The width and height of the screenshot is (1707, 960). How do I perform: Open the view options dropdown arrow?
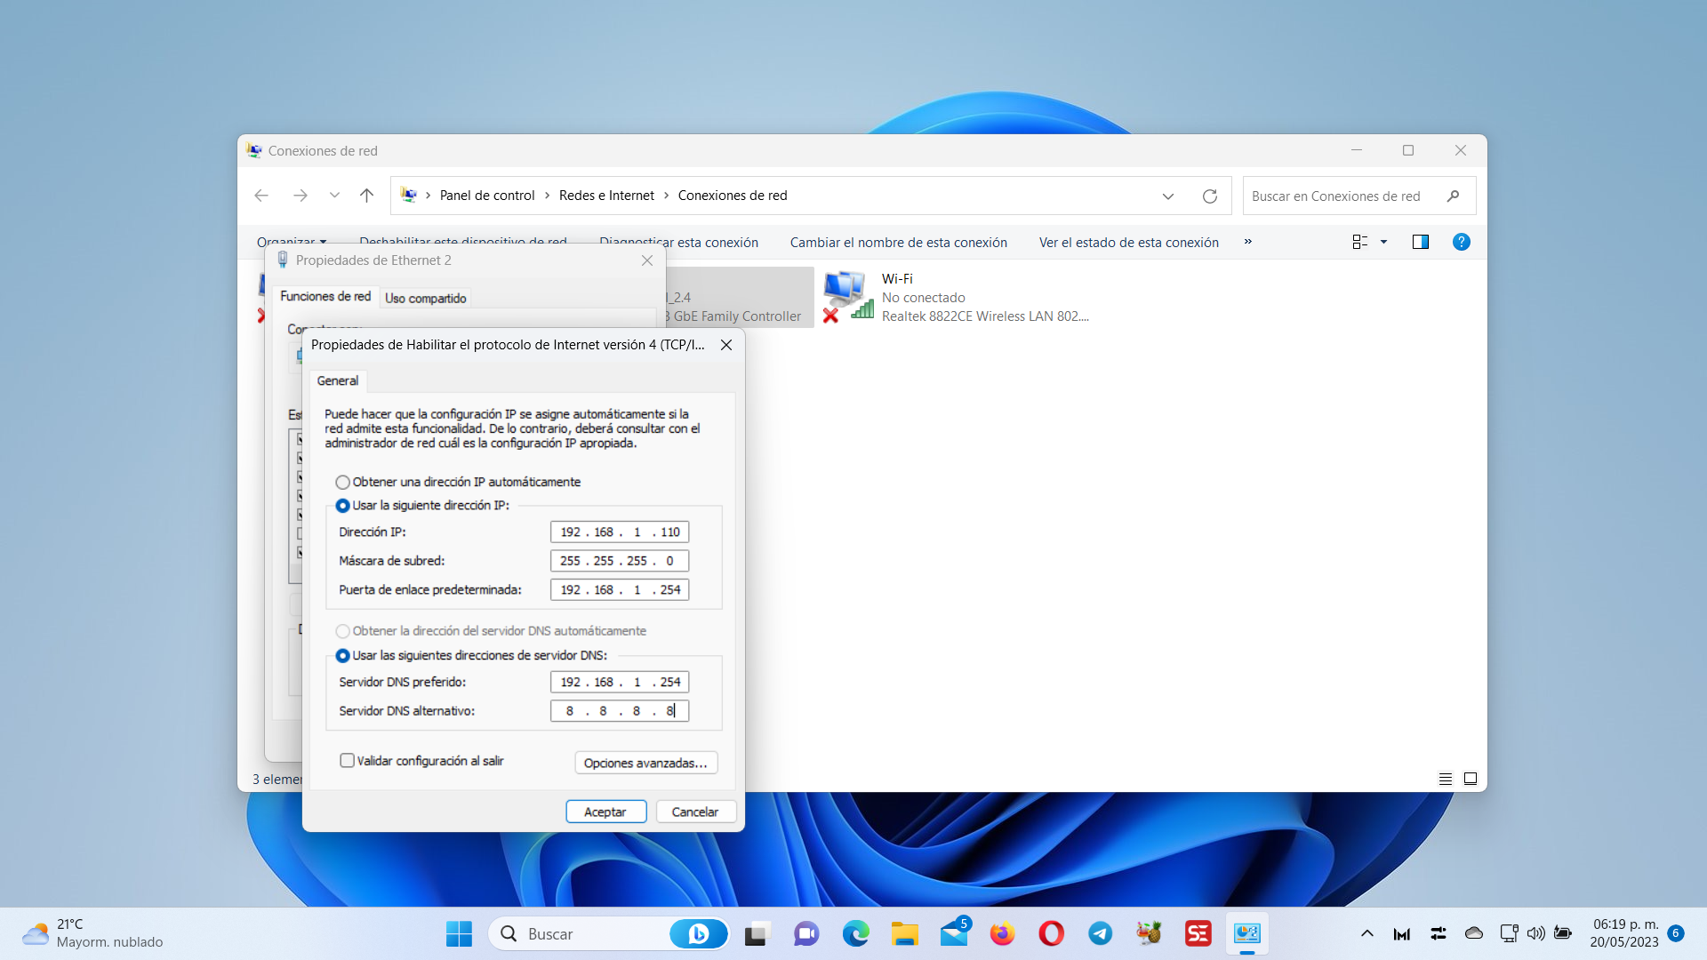pyautogui.click(x=1383, y=242)
